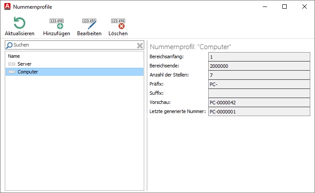Click the Präfix label
Screen dimensions: 315x193
click(156, 84)
